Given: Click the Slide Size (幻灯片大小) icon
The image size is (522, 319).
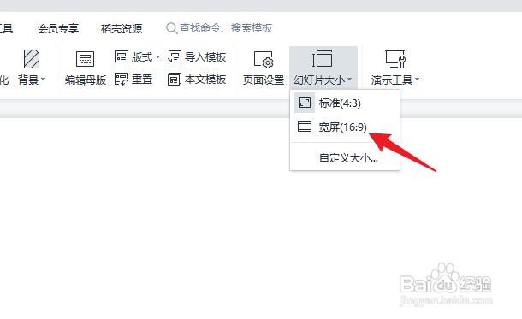Looking at the screenshot, I should 322,58.
